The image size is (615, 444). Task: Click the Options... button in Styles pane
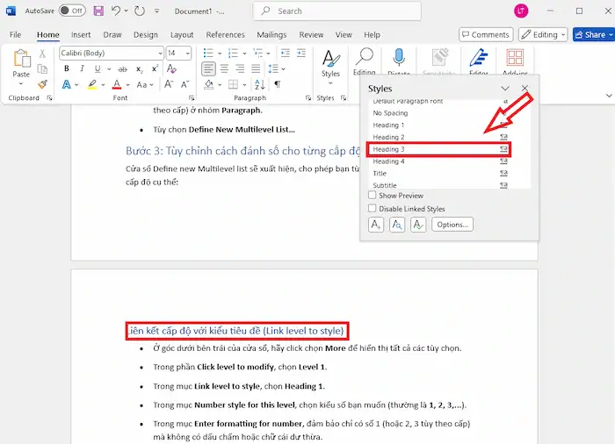click(453, 225)
